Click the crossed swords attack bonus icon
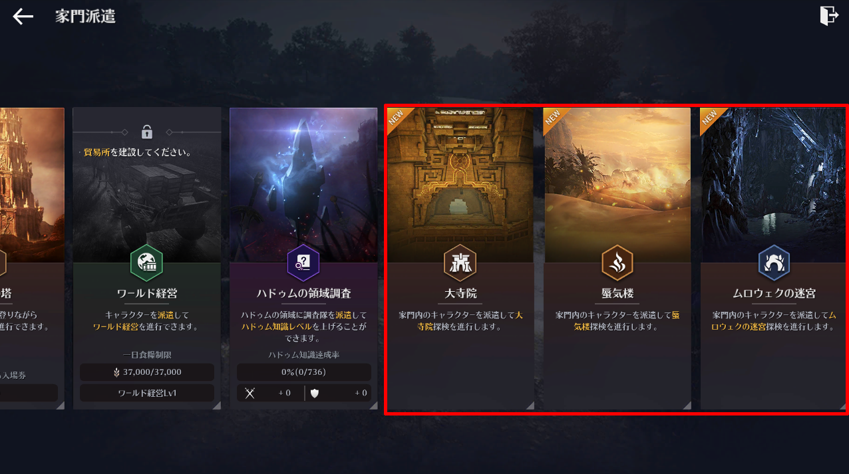Viewport: 849px width, 474px height. (250, 393)
